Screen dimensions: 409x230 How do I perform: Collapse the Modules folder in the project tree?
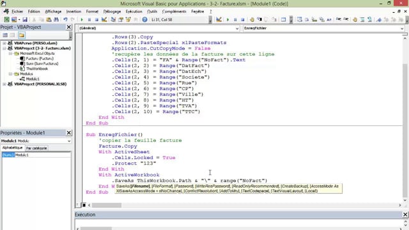pos(11,74)
